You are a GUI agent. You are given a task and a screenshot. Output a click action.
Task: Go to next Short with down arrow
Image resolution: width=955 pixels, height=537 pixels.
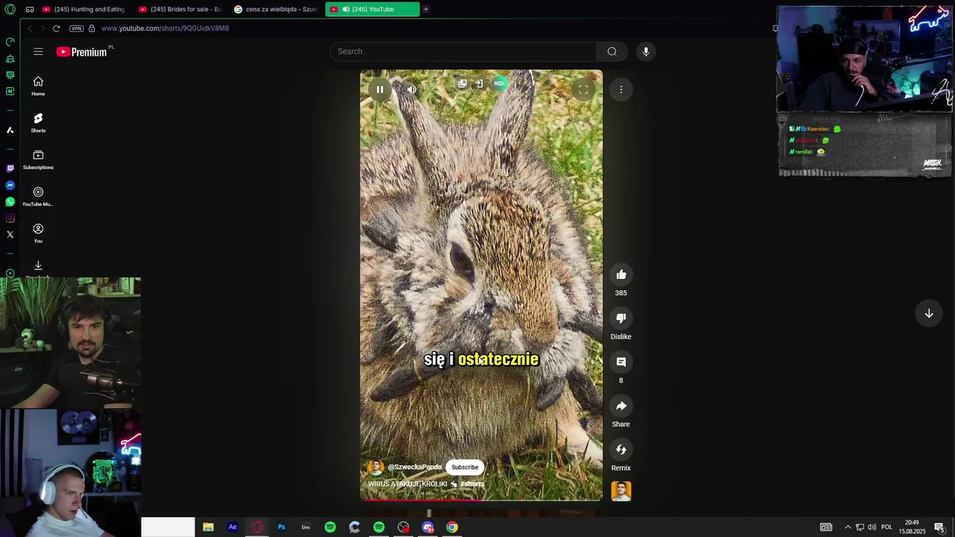(x=929, y=314)
